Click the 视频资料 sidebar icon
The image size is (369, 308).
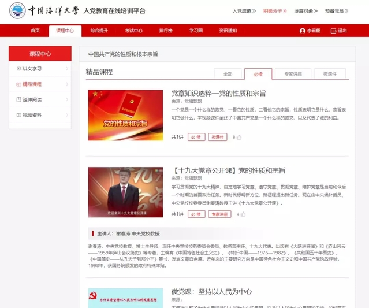coord(18,116)
